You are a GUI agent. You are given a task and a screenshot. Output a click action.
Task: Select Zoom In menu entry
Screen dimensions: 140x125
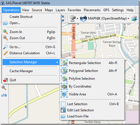coord(31,32)
